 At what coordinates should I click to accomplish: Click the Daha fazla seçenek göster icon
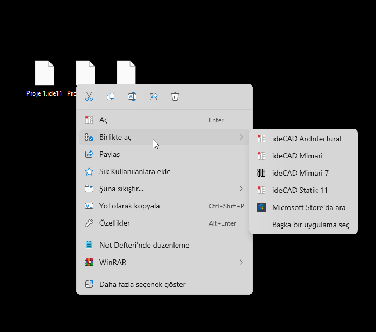89,284
